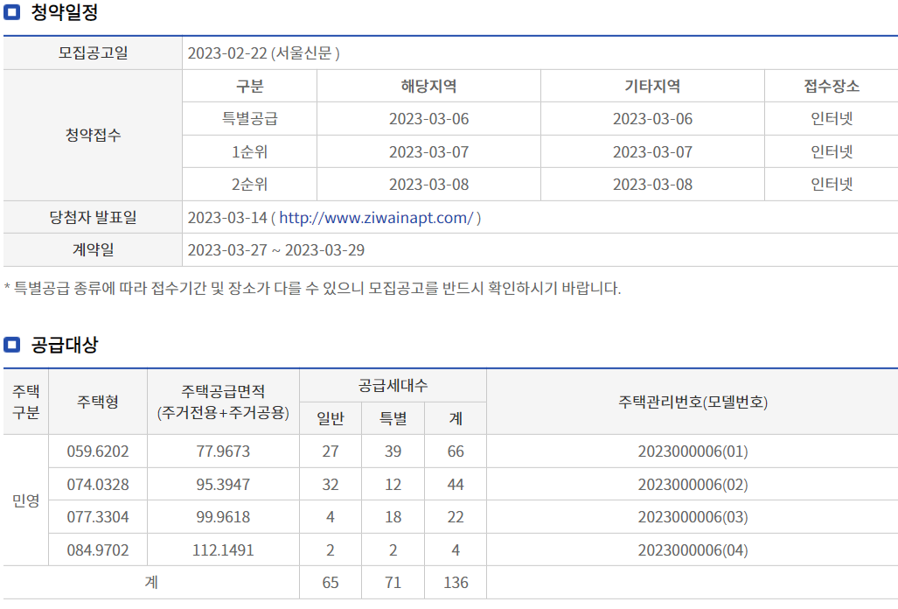Click the 모집공고일 row label

pos(93,53)
